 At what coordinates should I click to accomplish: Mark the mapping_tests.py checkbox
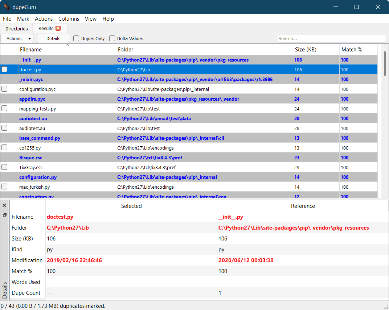pyautogui.click(x=4, y=108)
